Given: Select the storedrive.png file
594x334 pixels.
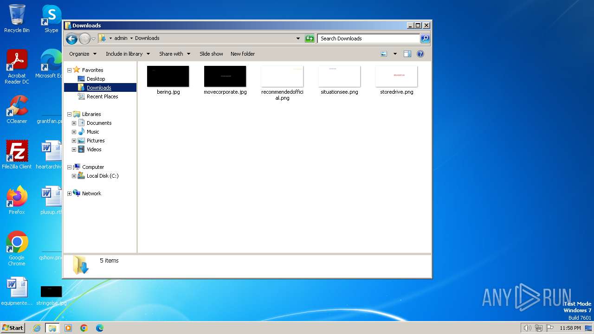Looking at the screenshot, I should pos(396,81).
